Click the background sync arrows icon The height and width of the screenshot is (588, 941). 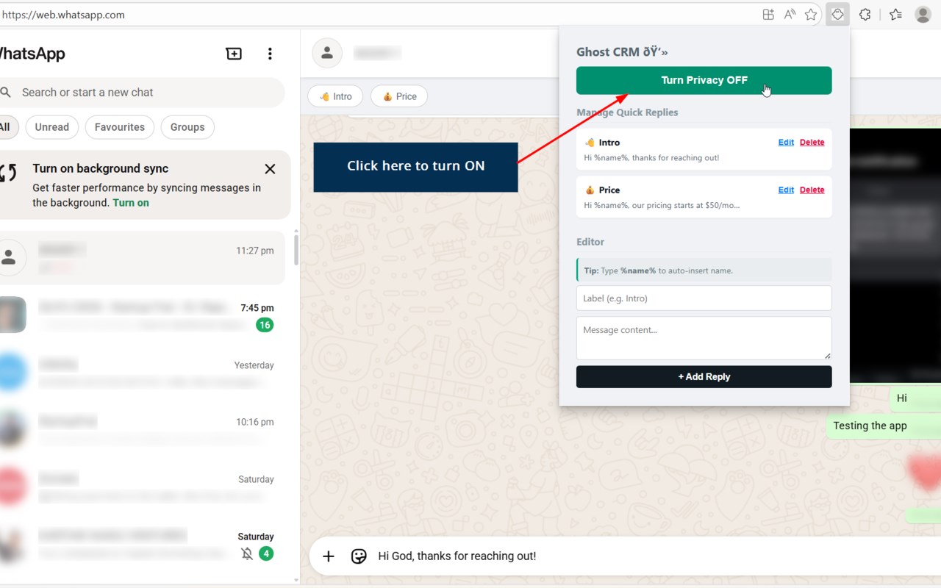click(8, 173)
